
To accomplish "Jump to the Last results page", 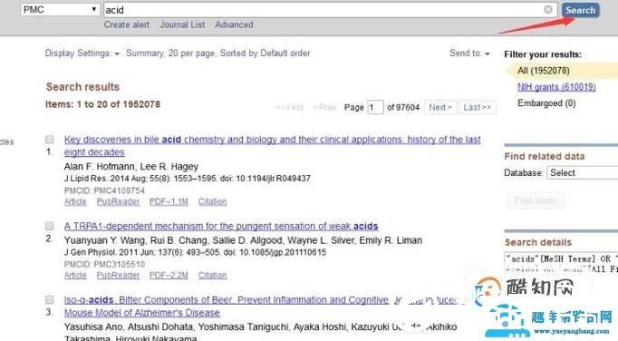I will (x=478, y=107).
